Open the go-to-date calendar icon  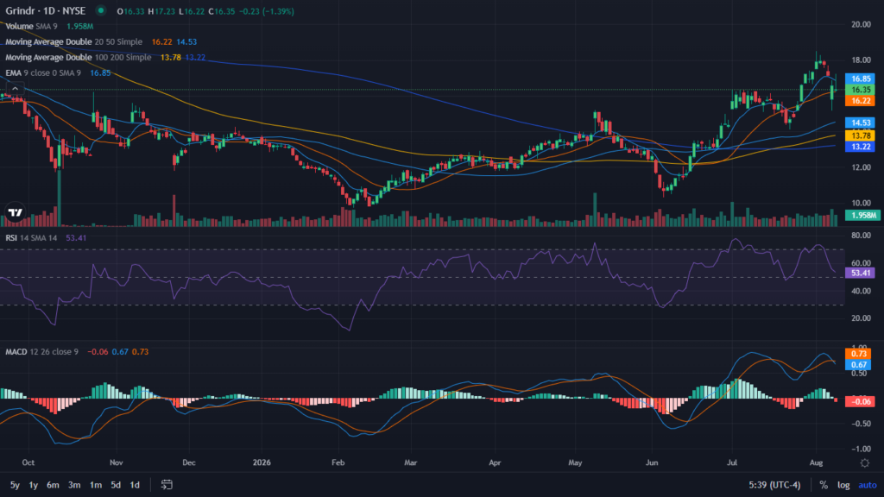(x=167, y=485)
